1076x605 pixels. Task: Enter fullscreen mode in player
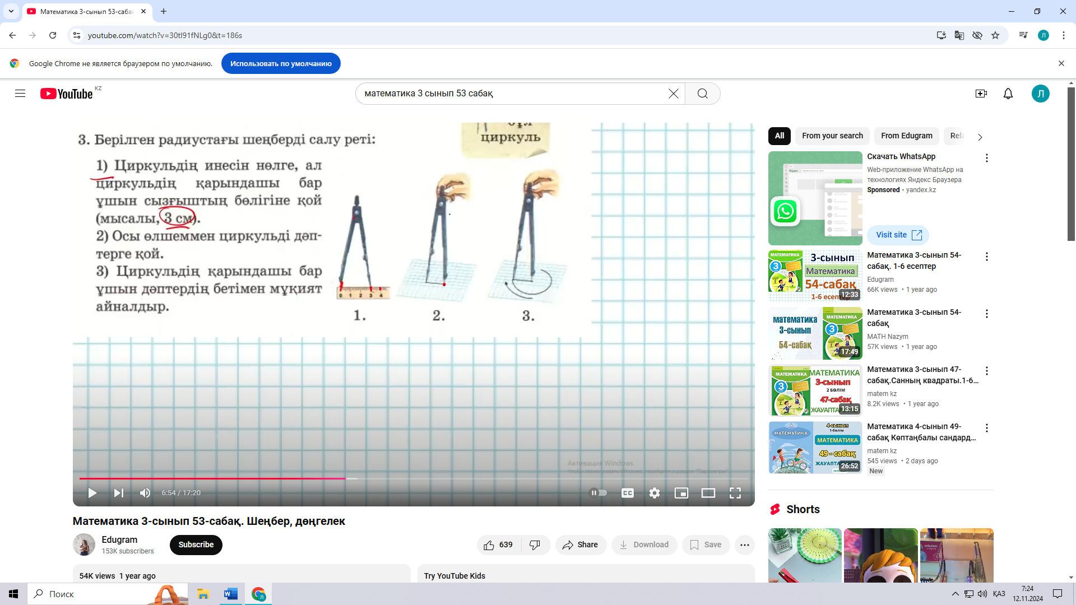tap(735, 493)
